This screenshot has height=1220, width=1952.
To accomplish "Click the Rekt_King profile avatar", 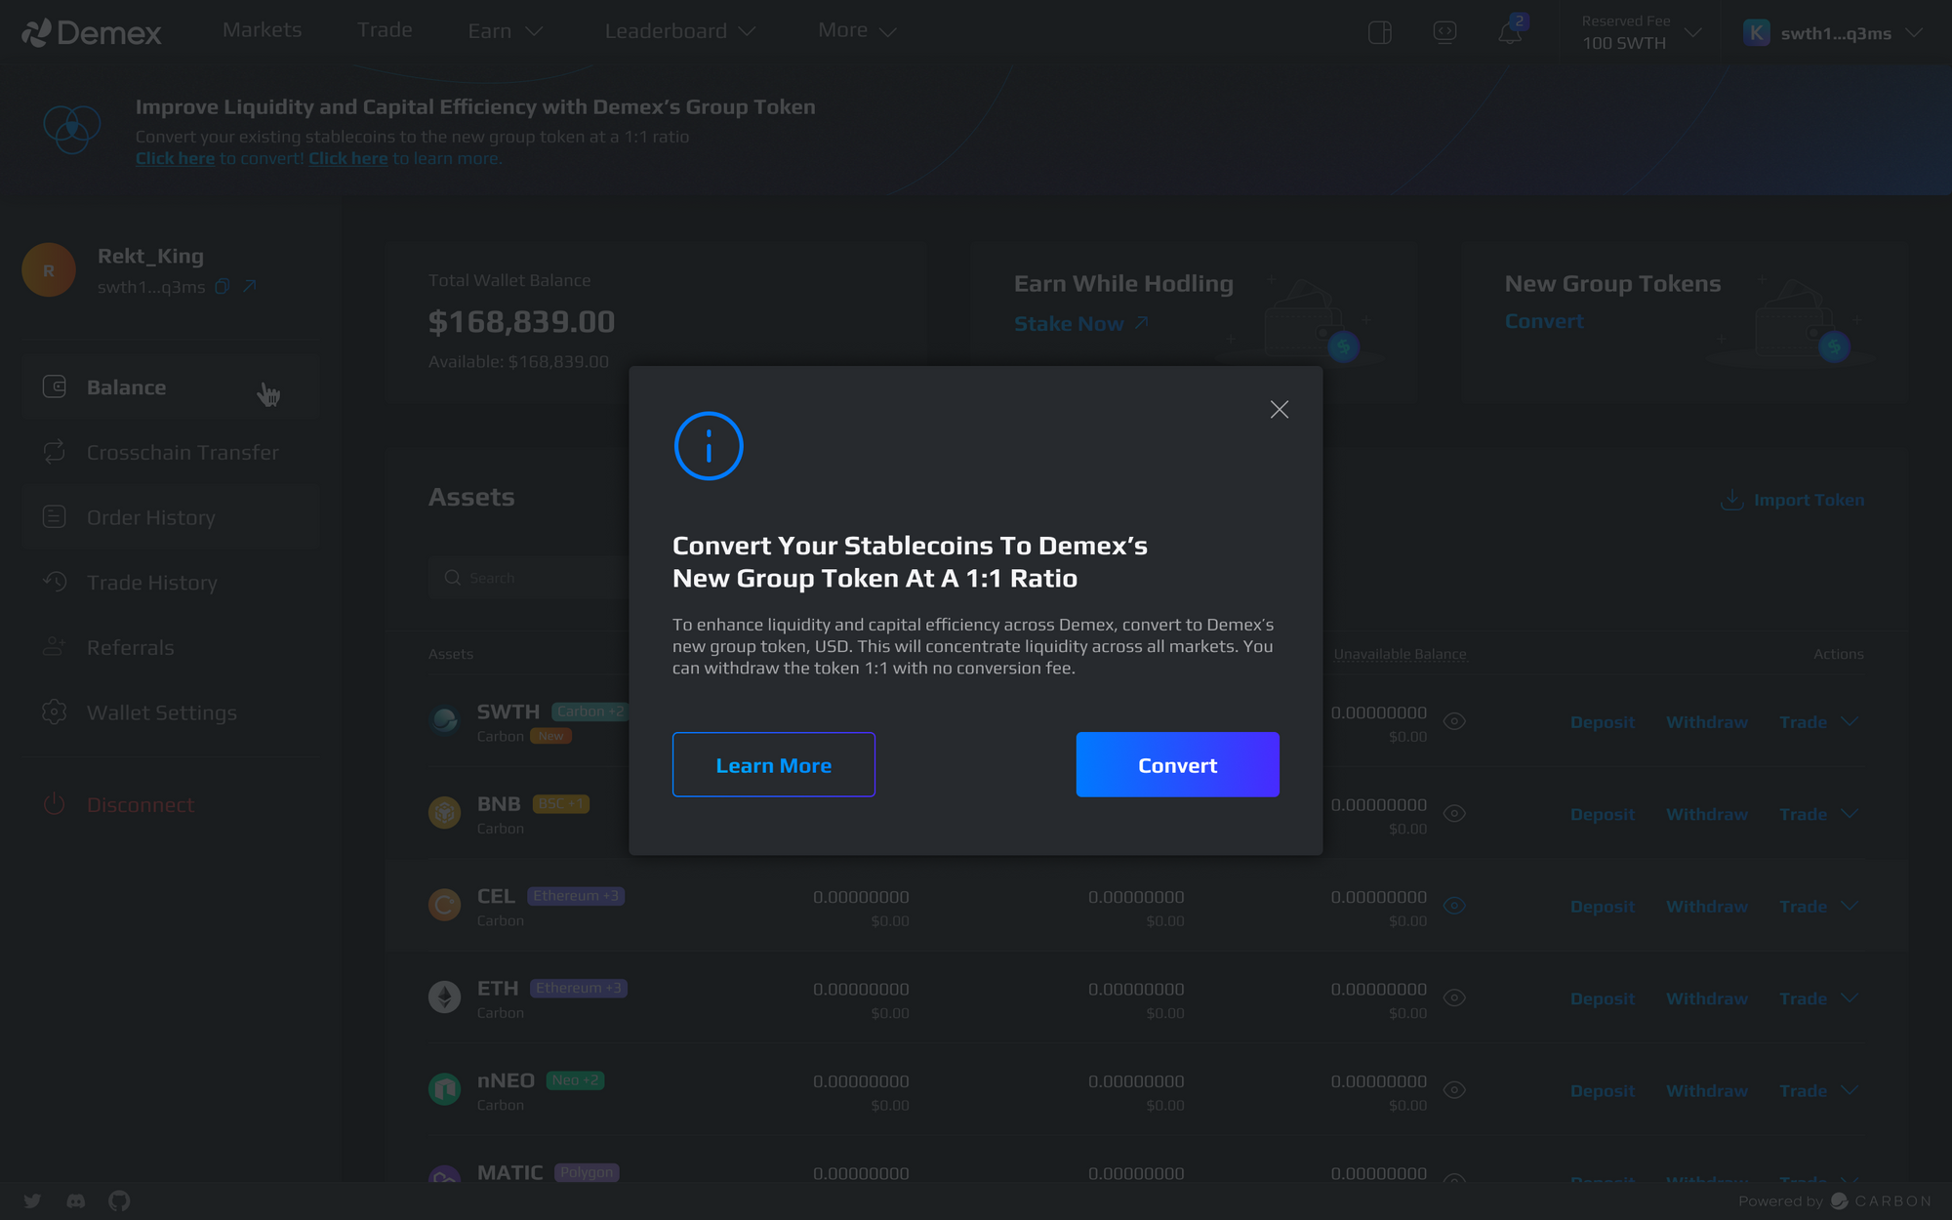I will point(49,270).
